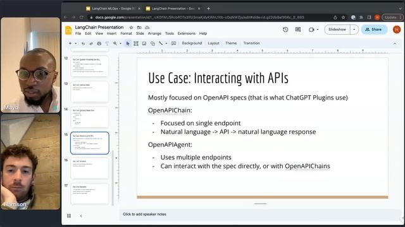Viewport: 405px width, 227px height.
Task: Reload the page in browser
Action: pos(82,18)
